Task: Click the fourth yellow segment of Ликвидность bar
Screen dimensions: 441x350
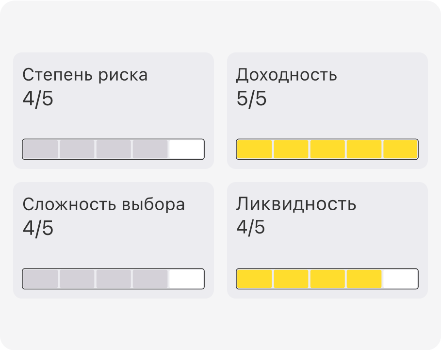Action: click(x=364, y=279)
